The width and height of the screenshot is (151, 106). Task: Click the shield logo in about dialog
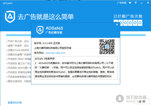point(40,30)
